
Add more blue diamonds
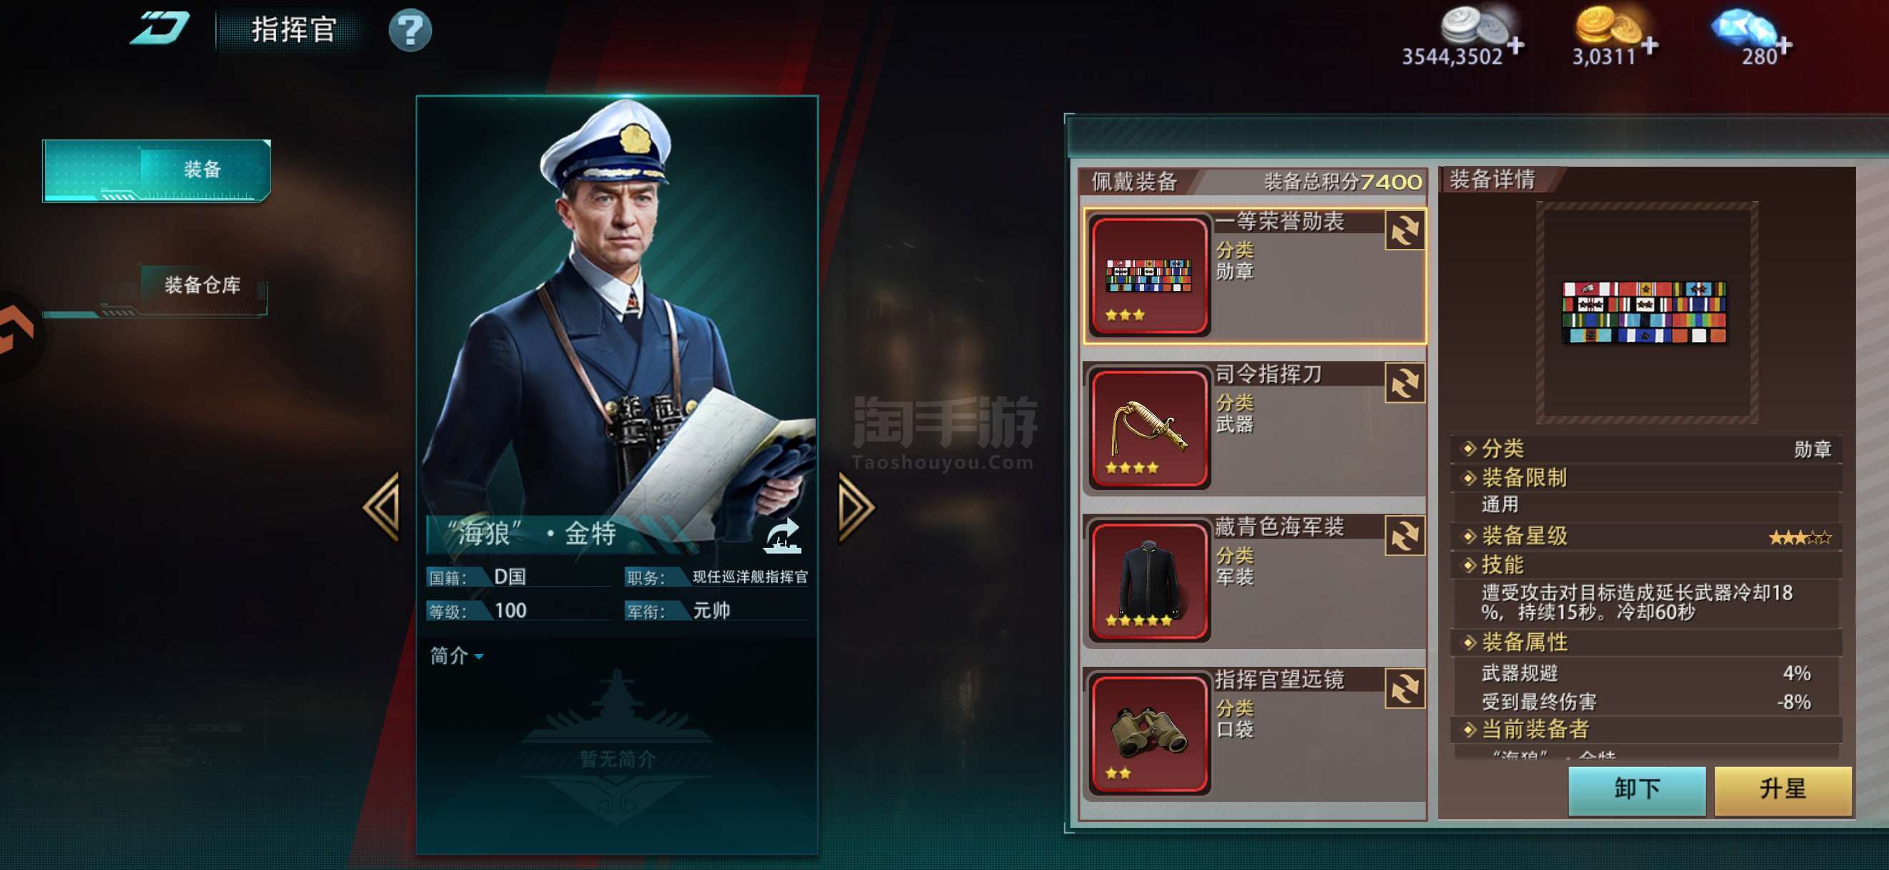[x=1783, y=46]
